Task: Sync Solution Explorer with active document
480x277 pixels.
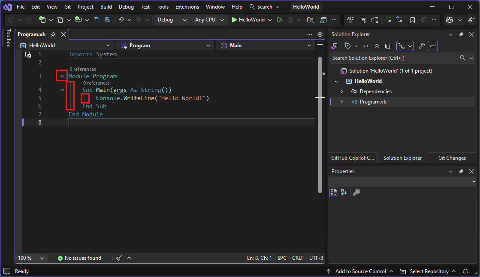Action: pos(366,46)
